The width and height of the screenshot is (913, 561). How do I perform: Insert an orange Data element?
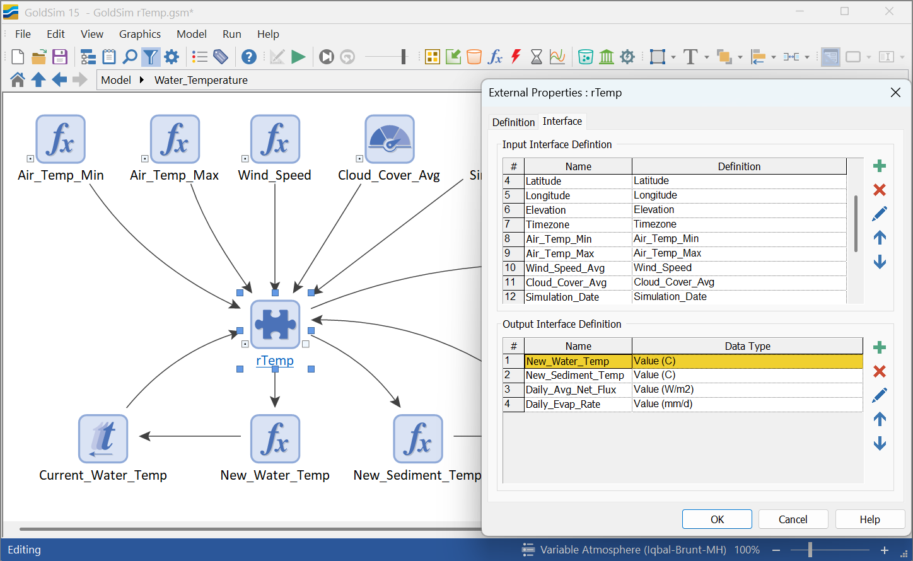474,57
